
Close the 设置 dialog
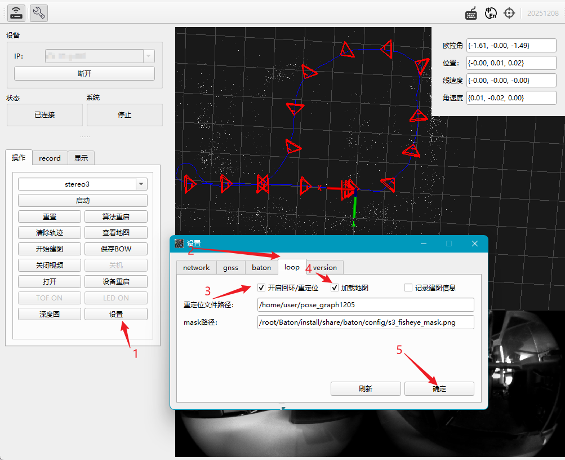tap(474, 244)
